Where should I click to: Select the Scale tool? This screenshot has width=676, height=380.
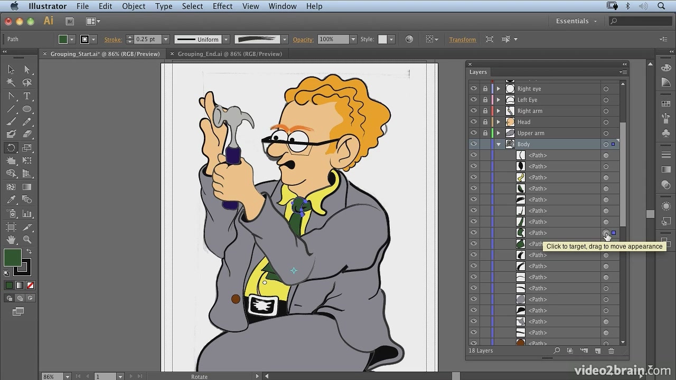click(x=27, y=148)
